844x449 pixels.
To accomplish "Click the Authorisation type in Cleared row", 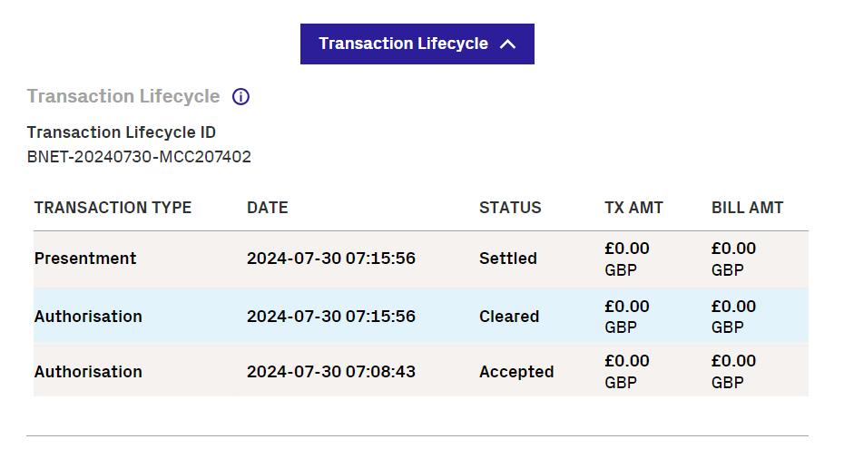I will pos(88,317).
